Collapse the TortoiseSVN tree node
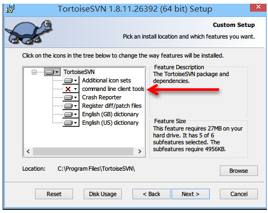The width and height of the screenshot is (268, 213). tap(34, 72)
